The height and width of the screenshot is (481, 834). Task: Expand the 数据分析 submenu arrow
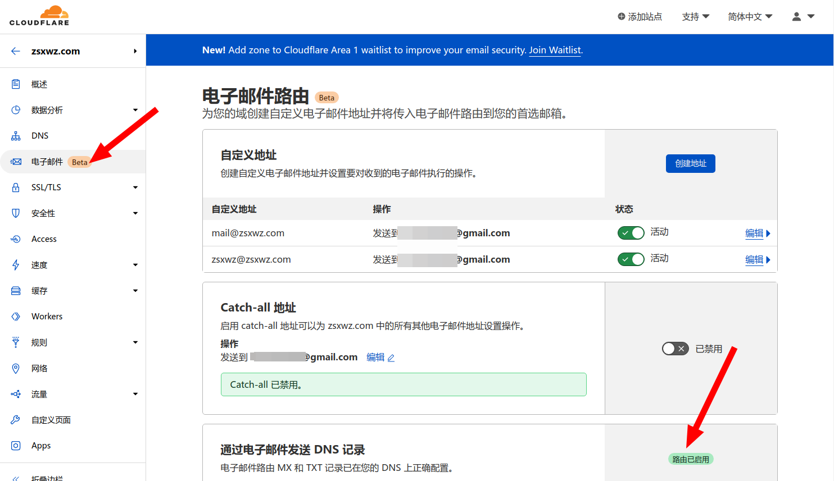point(135,110)
